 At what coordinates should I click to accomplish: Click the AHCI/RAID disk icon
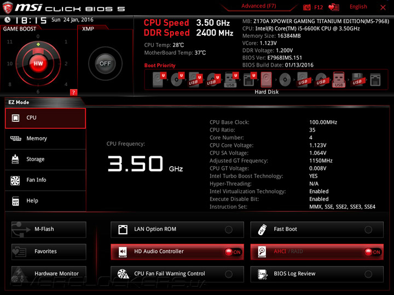pos(262,252)
